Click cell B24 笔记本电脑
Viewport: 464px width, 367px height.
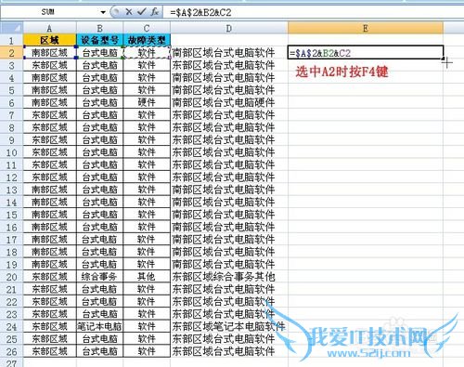pos(99,326)
